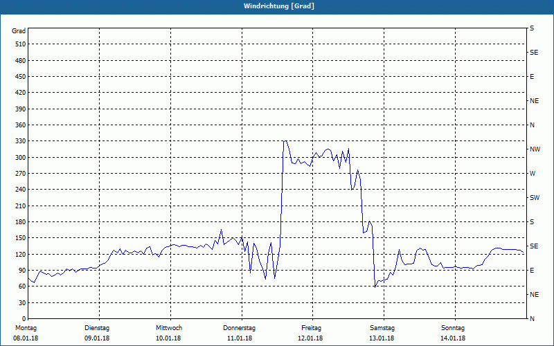
Task: Click the 330 degree axis label
Action: (21, 141)
